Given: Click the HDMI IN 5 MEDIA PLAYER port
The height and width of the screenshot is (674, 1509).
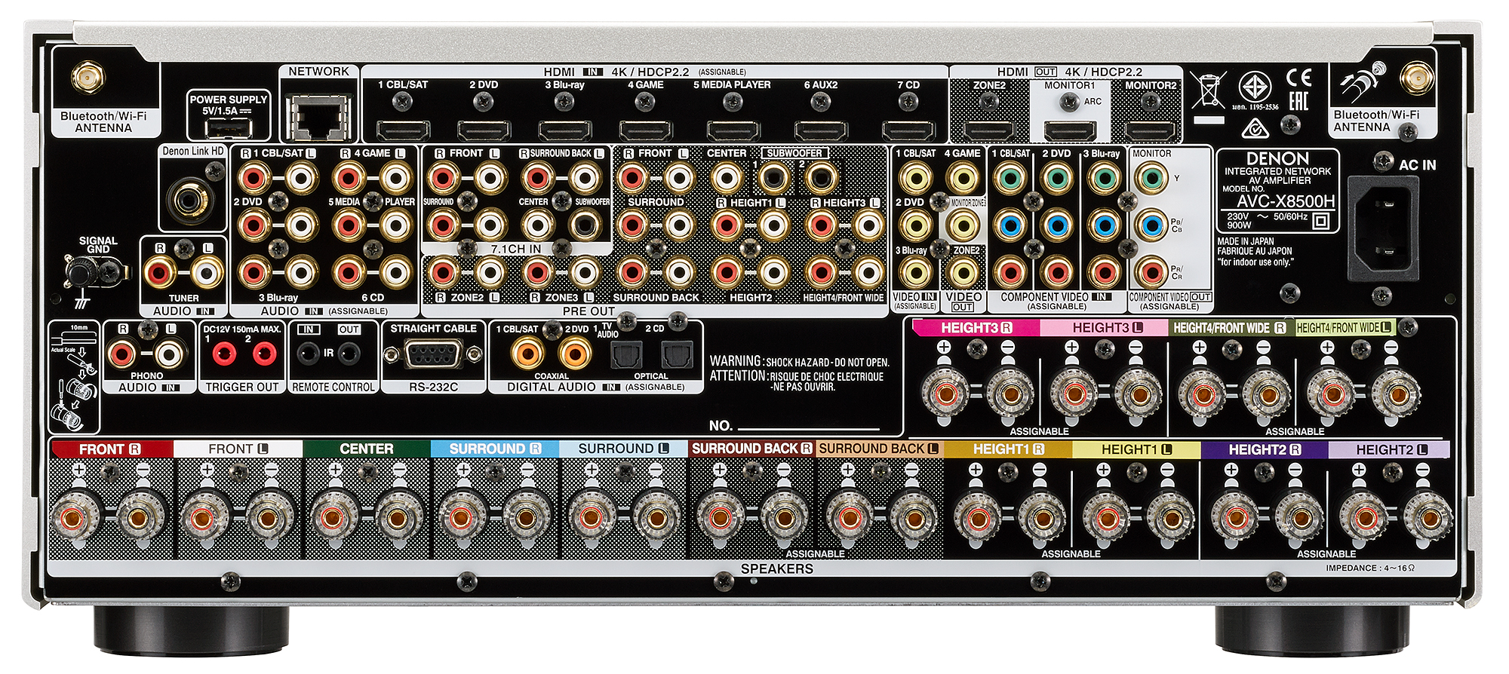Looking at the screenshot, I should (733, 130).
